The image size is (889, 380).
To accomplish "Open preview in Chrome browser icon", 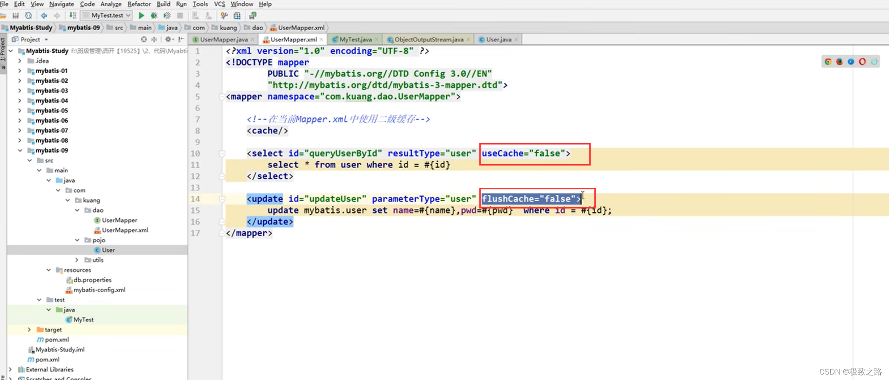I will click(828, 62).
